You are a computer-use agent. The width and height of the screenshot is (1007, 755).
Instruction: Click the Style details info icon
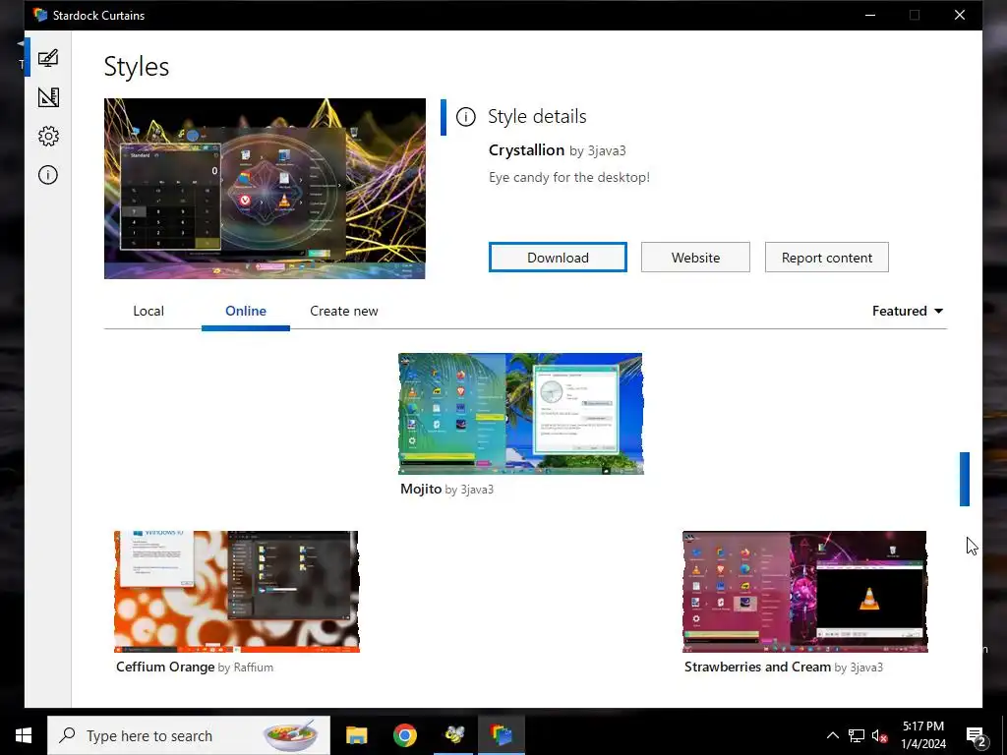click(465, 117)
